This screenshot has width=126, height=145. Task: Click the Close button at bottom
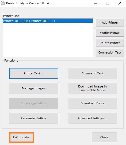tap(104, 137)
